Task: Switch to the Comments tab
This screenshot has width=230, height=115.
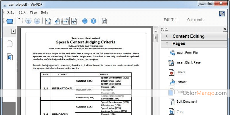Action: 195,20
